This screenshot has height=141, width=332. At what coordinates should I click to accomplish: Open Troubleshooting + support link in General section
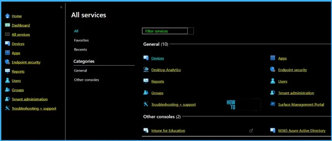tap(173, 104)
